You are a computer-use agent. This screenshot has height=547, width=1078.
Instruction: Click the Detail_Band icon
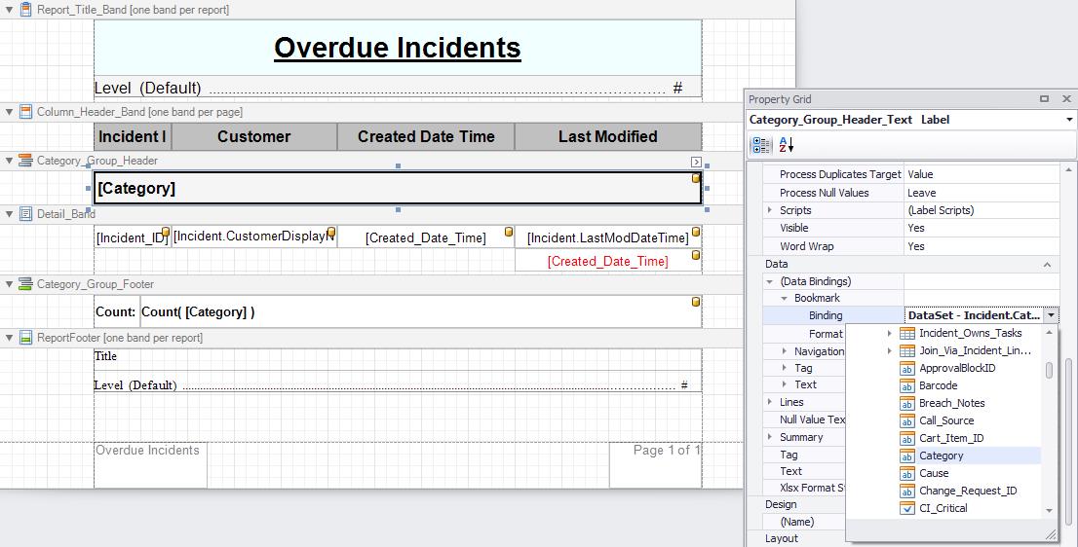26,213
